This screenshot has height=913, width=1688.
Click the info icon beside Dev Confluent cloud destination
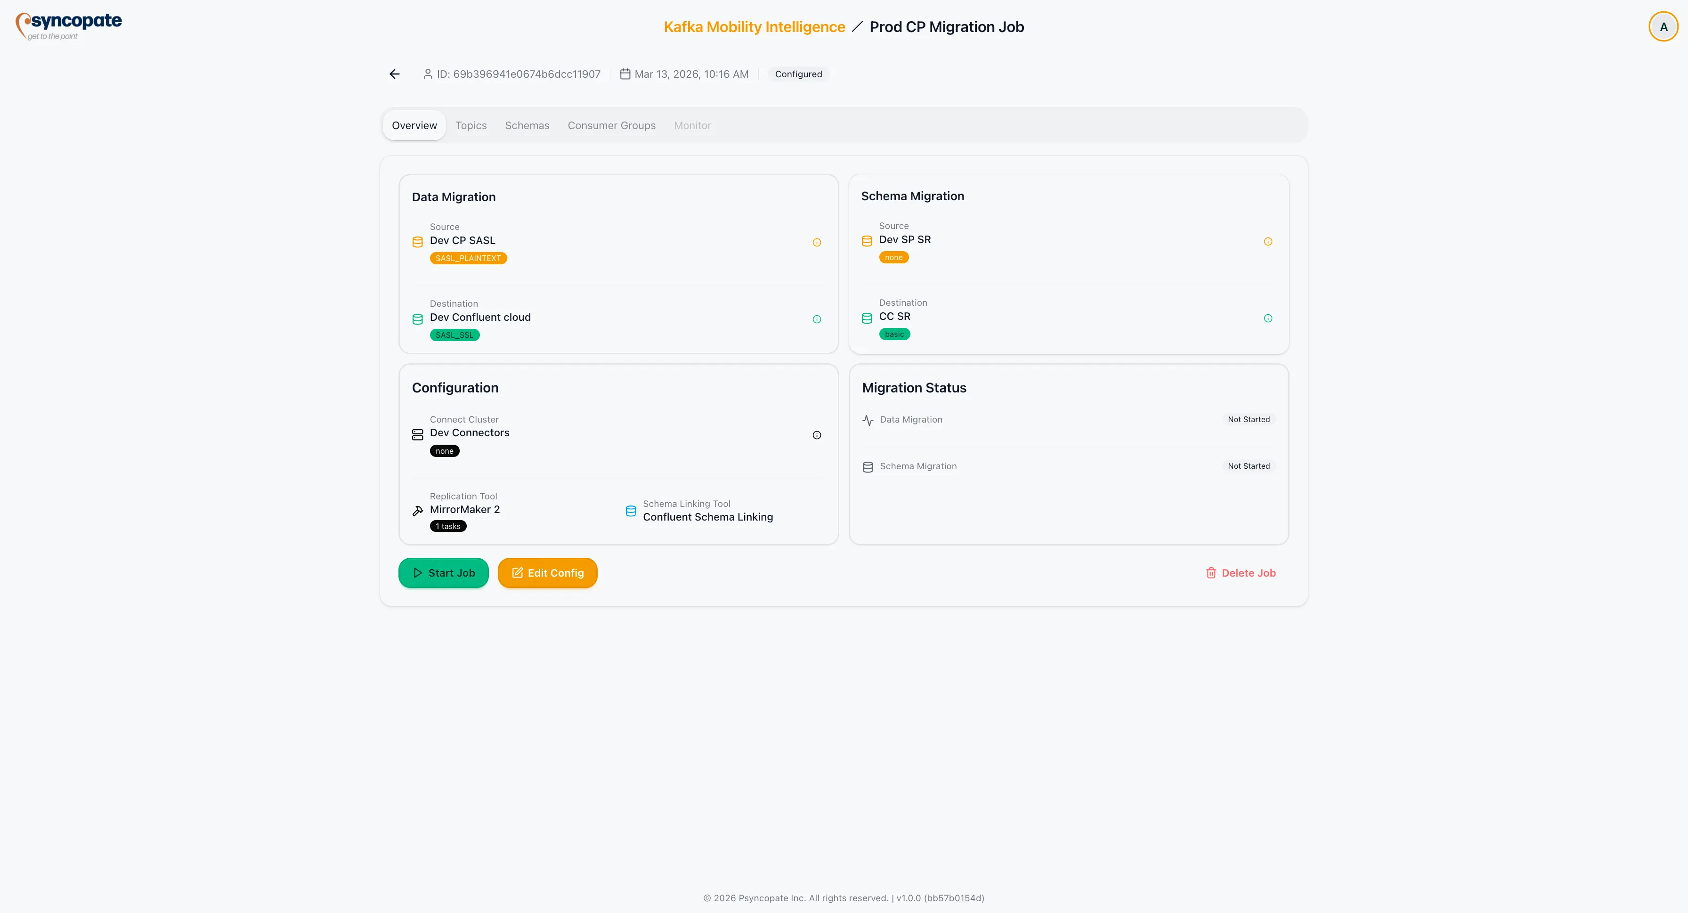[817, 319]
